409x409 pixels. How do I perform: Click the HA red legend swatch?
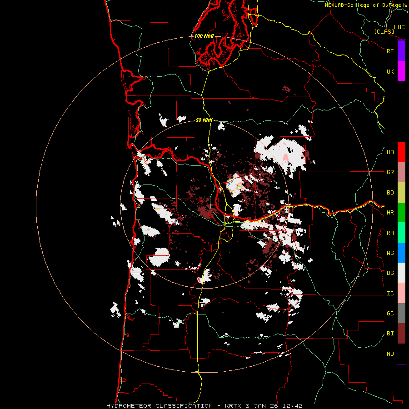tap(401, 152)
